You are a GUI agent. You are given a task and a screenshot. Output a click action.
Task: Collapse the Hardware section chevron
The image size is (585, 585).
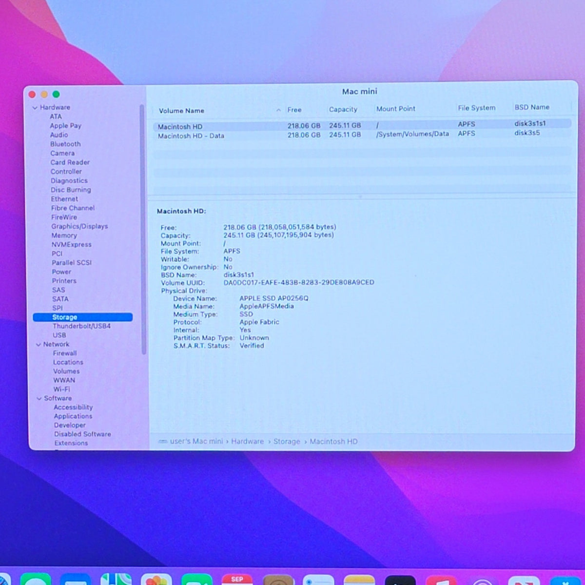click(35, 108)
